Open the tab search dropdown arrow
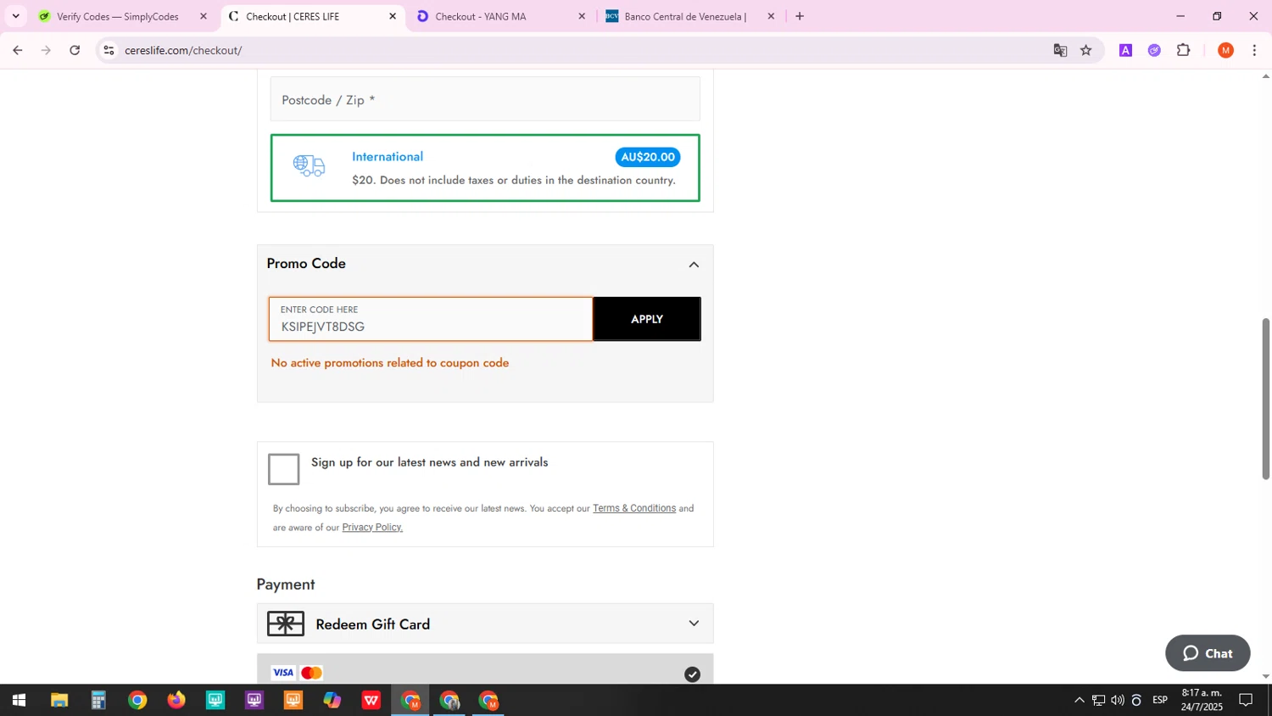Screen dimensions: 1272x716 click(15, 16)
